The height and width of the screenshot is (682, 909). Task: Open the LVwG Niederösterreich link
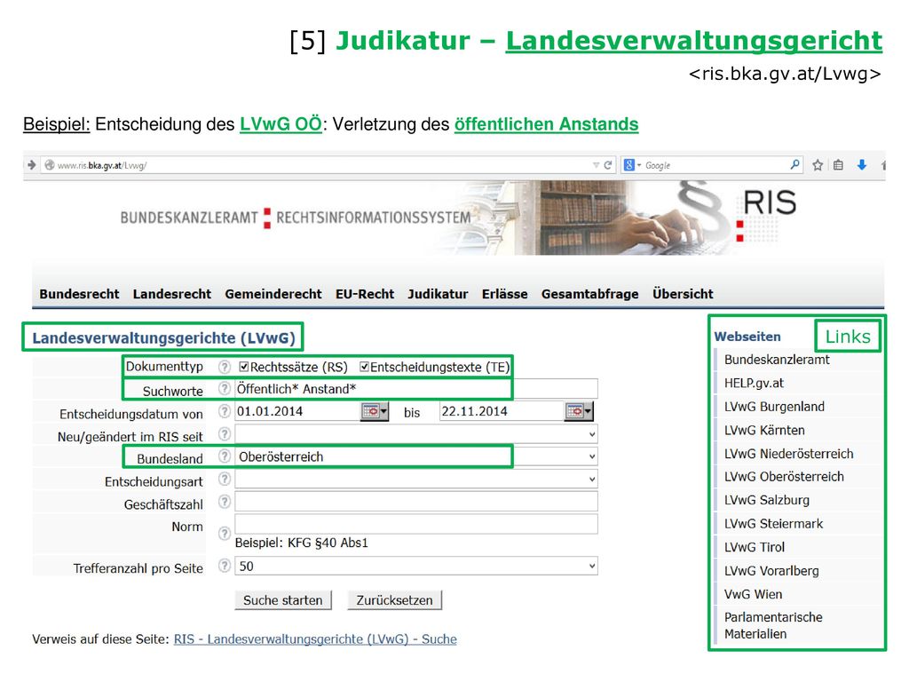click(x=789, y=454)
